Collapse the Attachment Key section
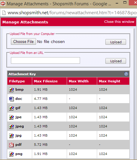 click(x=126, y=74)
